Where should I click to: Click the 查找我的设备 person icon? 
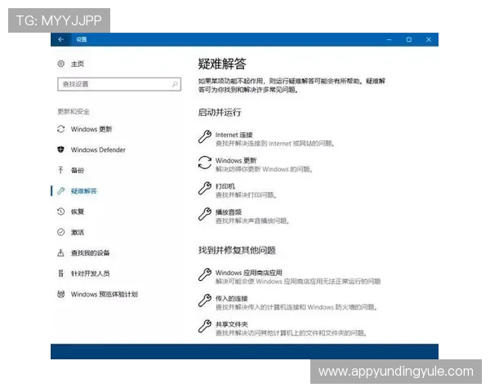point(61,252)
